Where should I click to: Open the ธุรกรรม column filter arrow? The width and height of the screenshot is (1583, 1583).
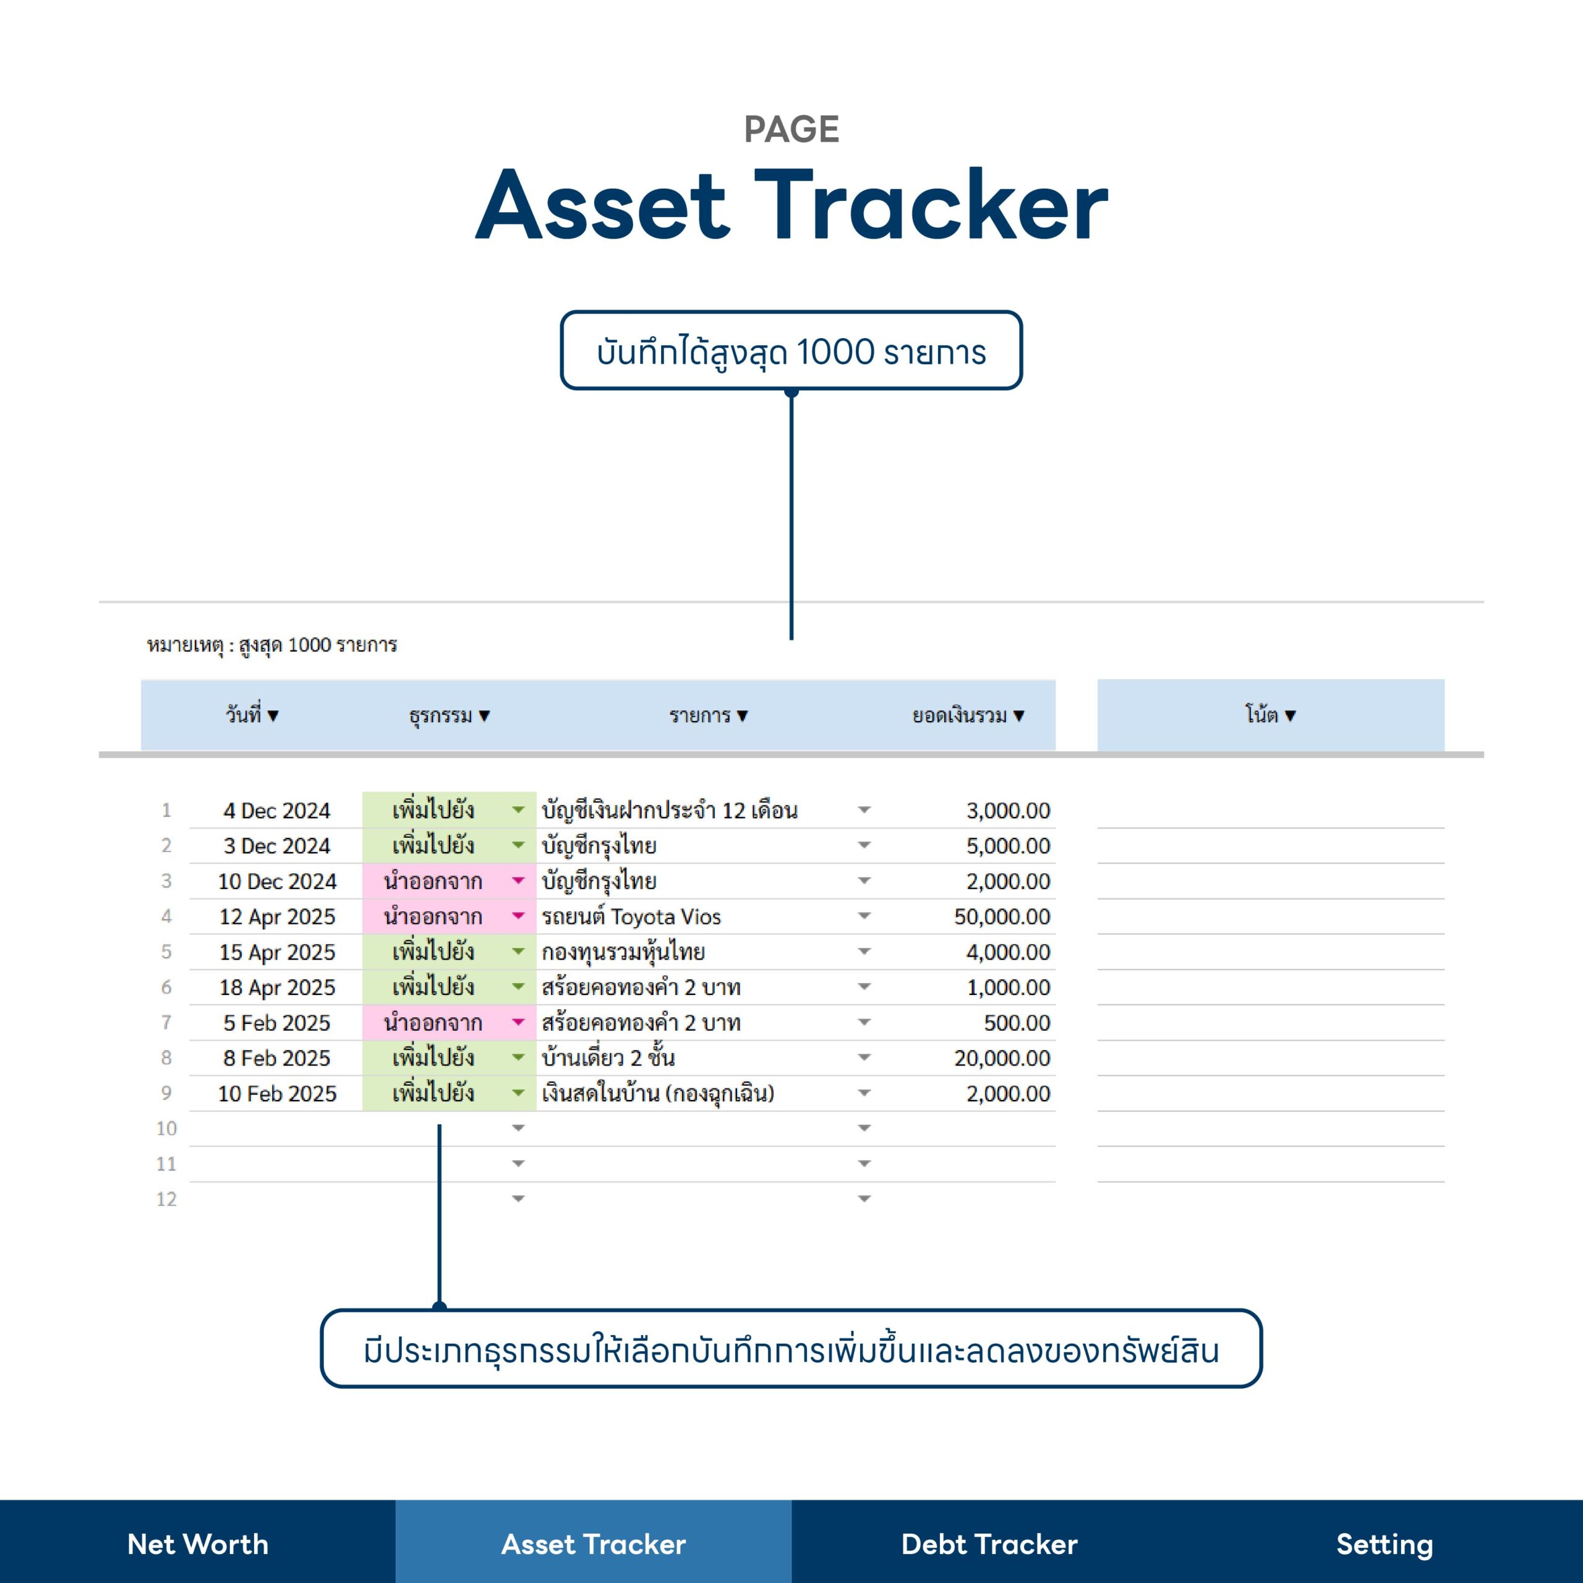[x=484, y=715]
